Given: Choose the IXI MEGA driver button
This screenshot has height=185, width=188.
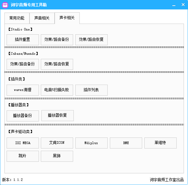Looking at the screenshot, I should pyautogui.click(x=23, y=143).
